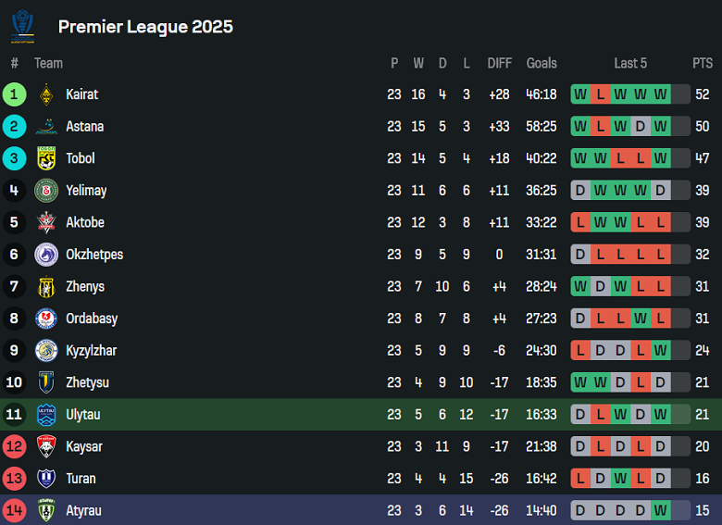Sort table by PTS column
The height and width of the screenshot is (525, 722).
point(703,63)
